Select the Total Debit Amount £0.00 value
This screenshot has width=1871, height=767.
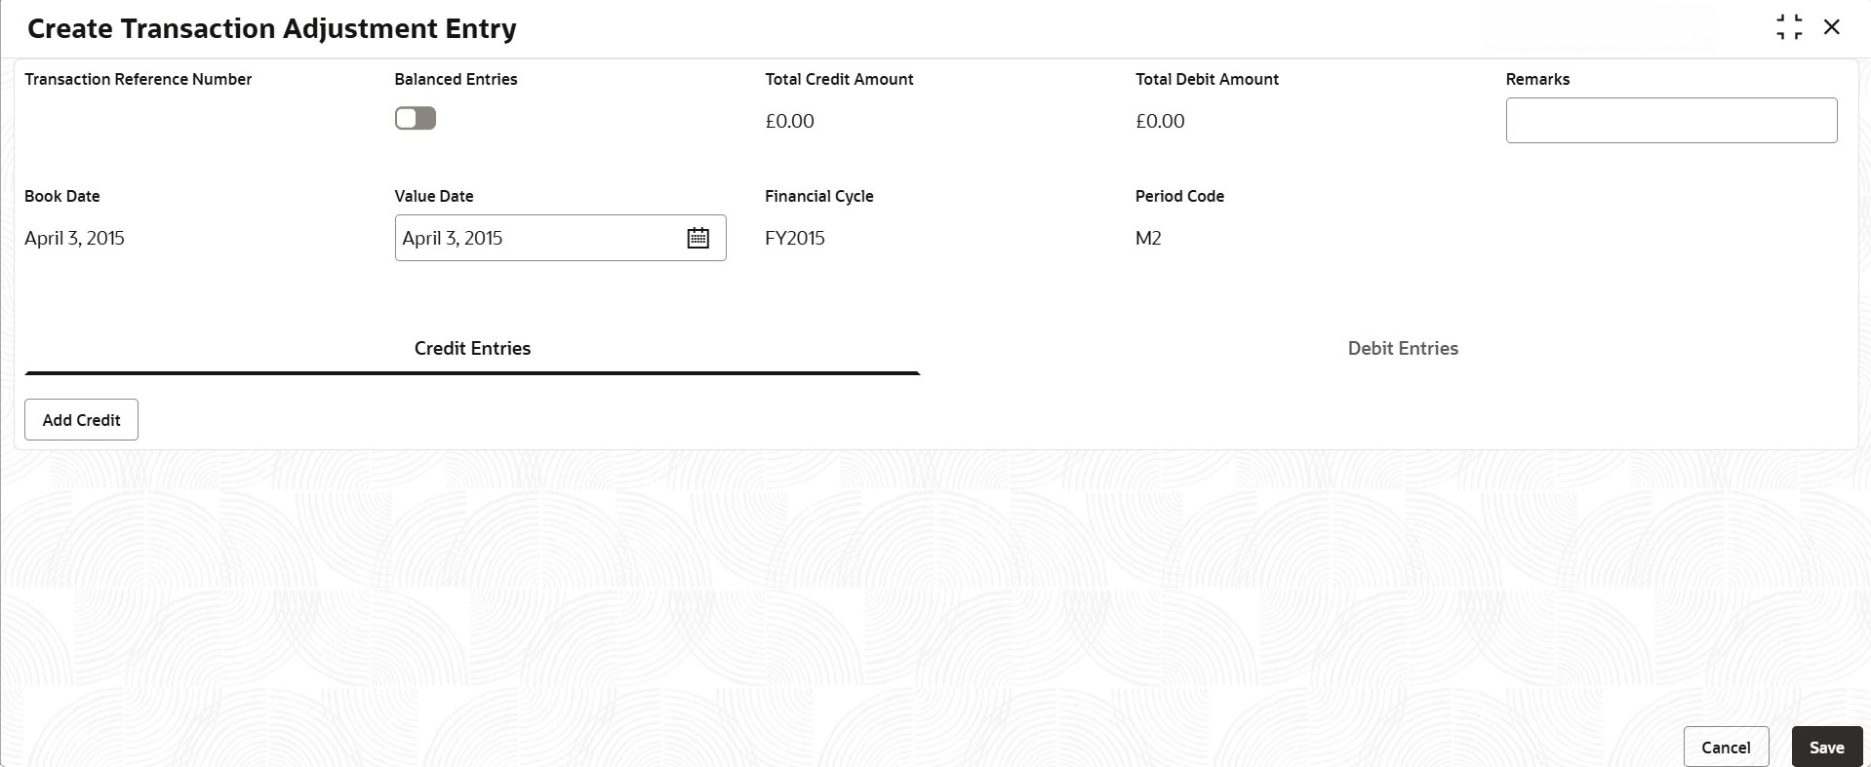[x=1160, y=122]
